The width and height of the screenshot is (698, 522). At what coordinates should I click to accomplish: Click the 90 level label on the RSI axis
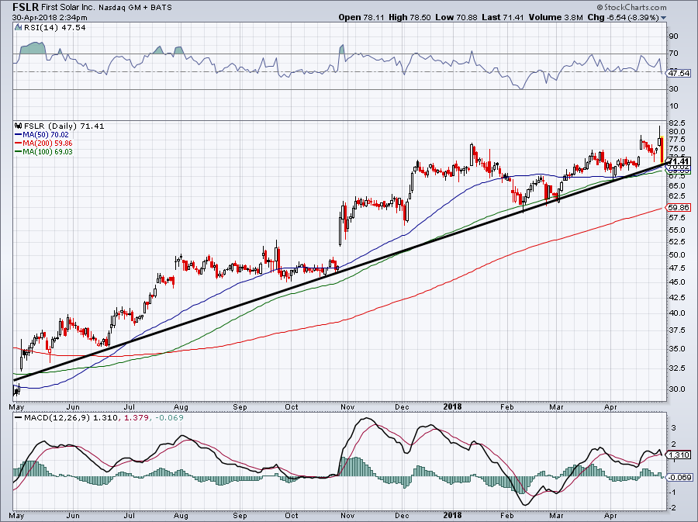674,36
